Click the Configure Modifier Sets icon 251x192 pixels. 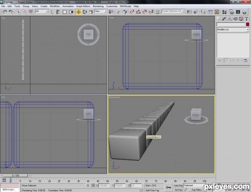click(246, 61)
